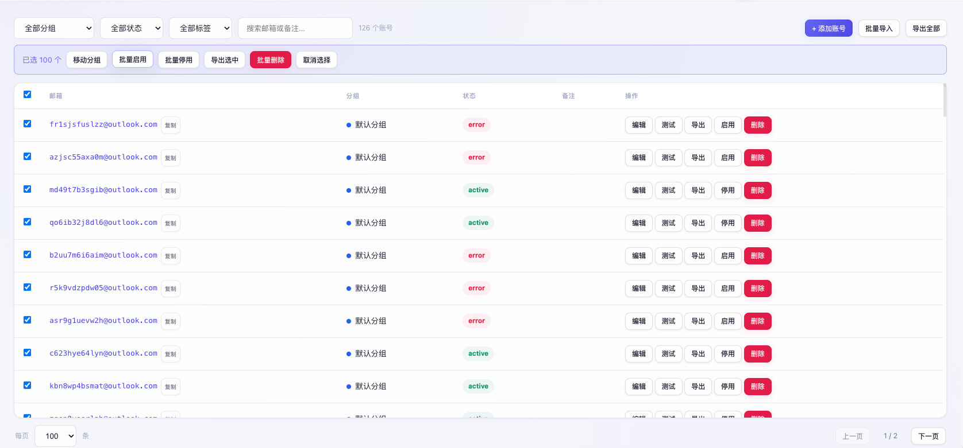Click 删除 for kbn8wp4bsmat@outlook.com

(x=758, y=387)
